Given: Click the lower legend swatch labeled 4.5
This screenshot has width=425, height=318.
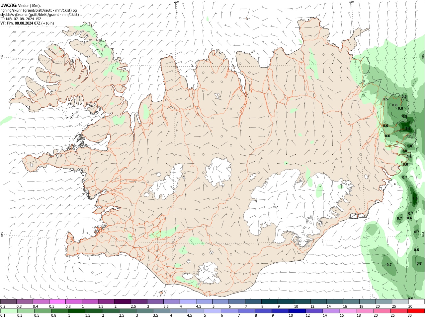Looking at the screenshot, I should (195, 311).
